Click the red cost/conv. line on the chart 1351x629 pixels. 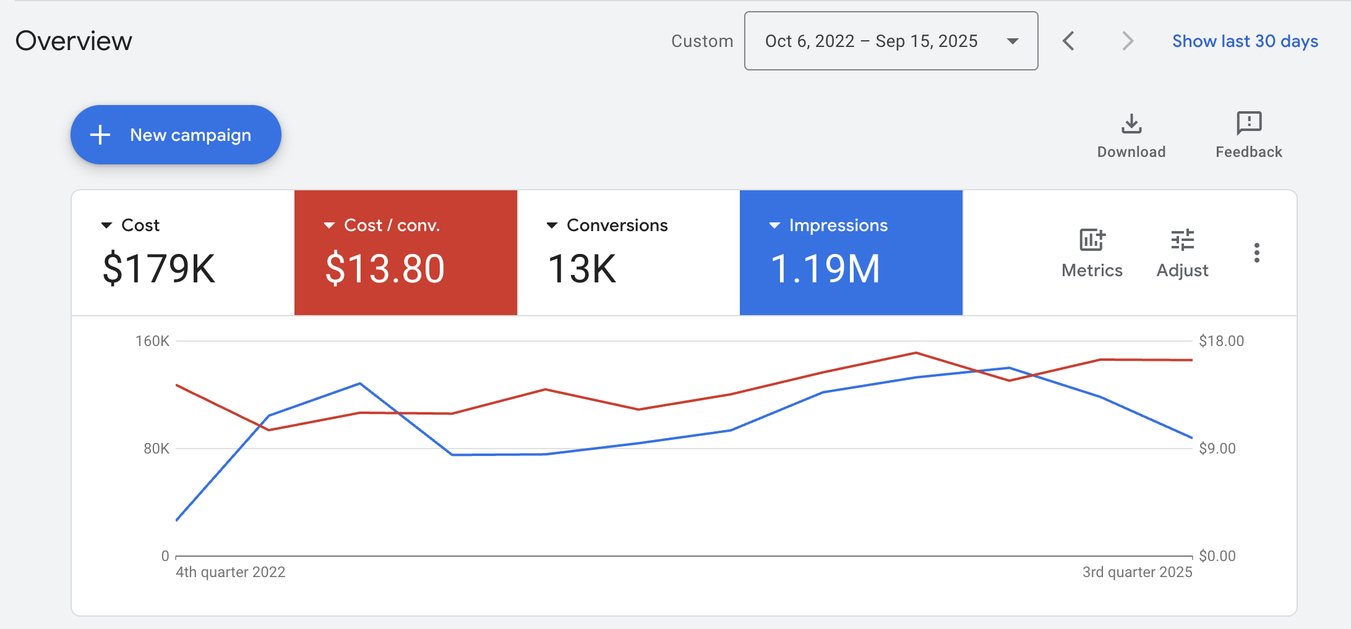[592, 399]
